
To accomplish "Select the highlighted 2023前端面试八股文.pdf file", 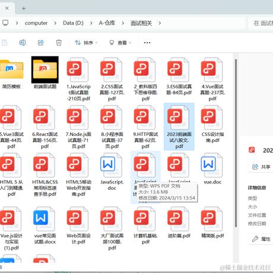I will pyautogui.click(x=179, y=126).
